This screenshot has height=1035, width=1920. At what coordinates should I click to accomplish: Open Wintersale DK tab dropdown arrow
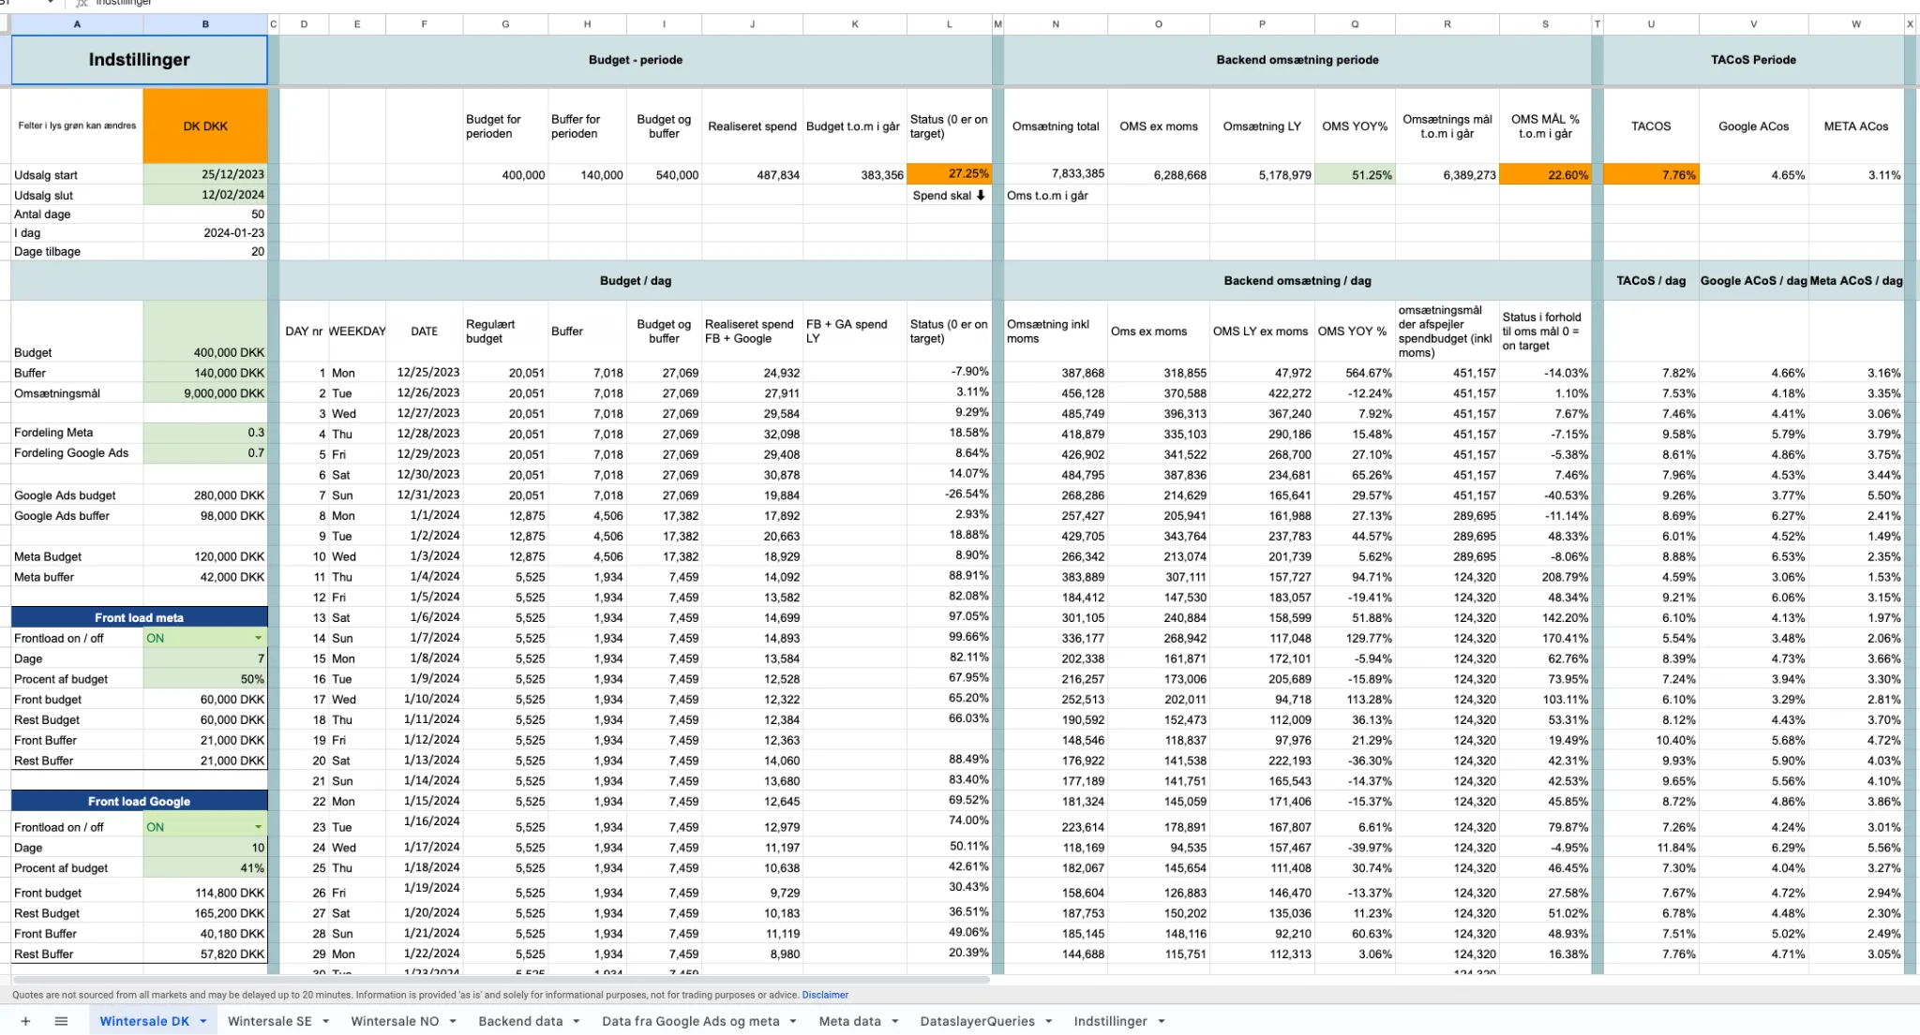[202, 1021]
